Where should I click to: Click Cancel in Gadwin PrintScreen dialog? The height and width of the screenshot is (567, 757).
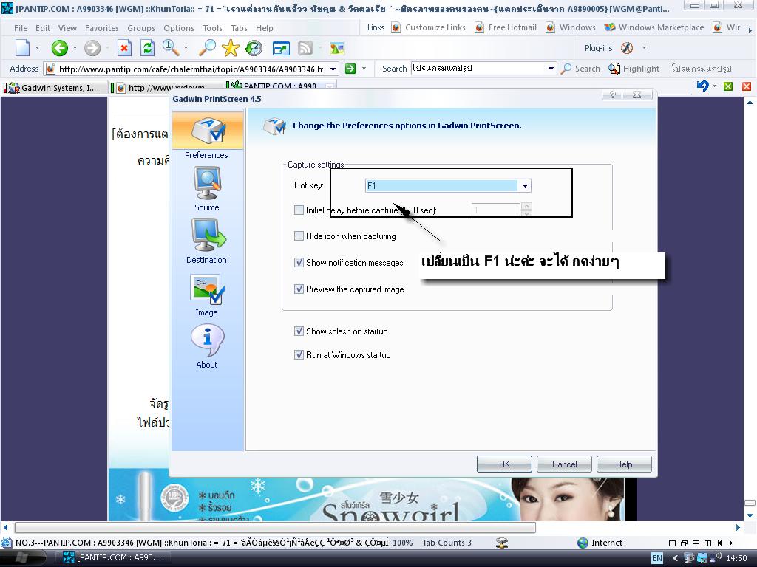coord(564,464)
